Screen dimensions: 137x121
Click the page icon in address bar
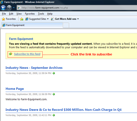point(19,8)
